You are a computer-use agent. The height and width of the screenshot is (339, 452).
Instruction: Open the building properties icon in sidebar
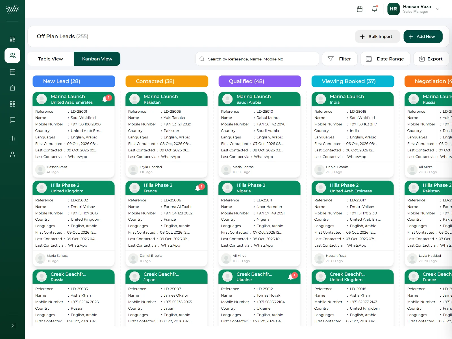[12, 88]
